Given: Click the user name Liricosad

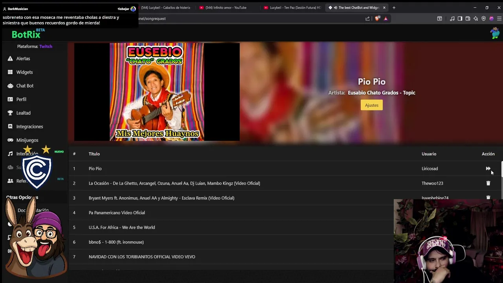Looking at the screenshot, I should [x=430, y=169].
